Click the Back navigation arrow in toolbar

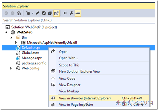6,13
